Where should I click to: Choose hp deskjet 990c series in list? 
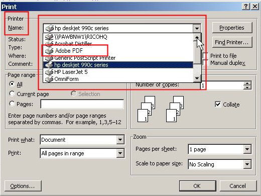point(118,65)
